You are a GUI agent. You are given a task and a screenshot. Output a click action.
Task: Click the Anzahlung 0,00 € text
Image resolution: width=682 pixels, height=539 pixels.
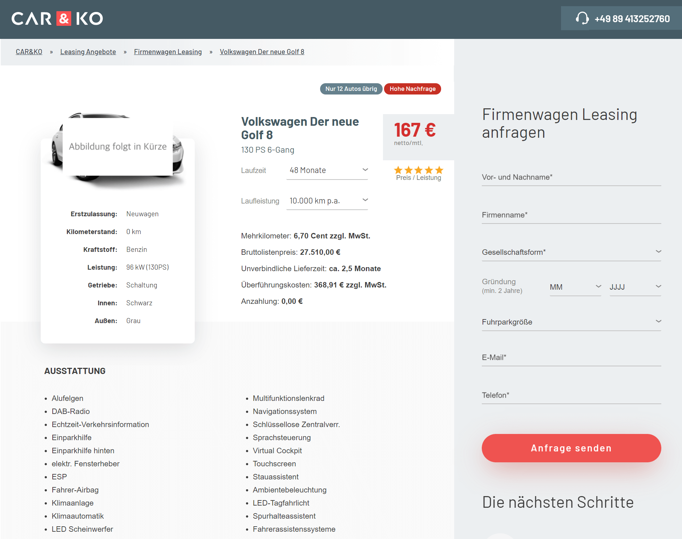click(x=272, y=301)
